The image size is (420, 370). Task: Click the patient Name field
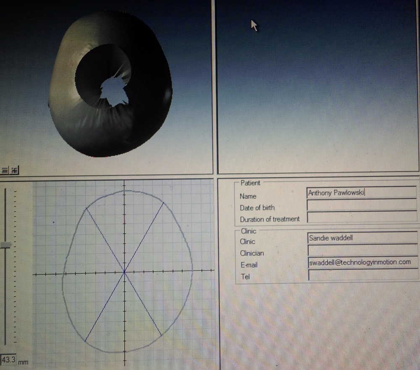tap(361, 193)
